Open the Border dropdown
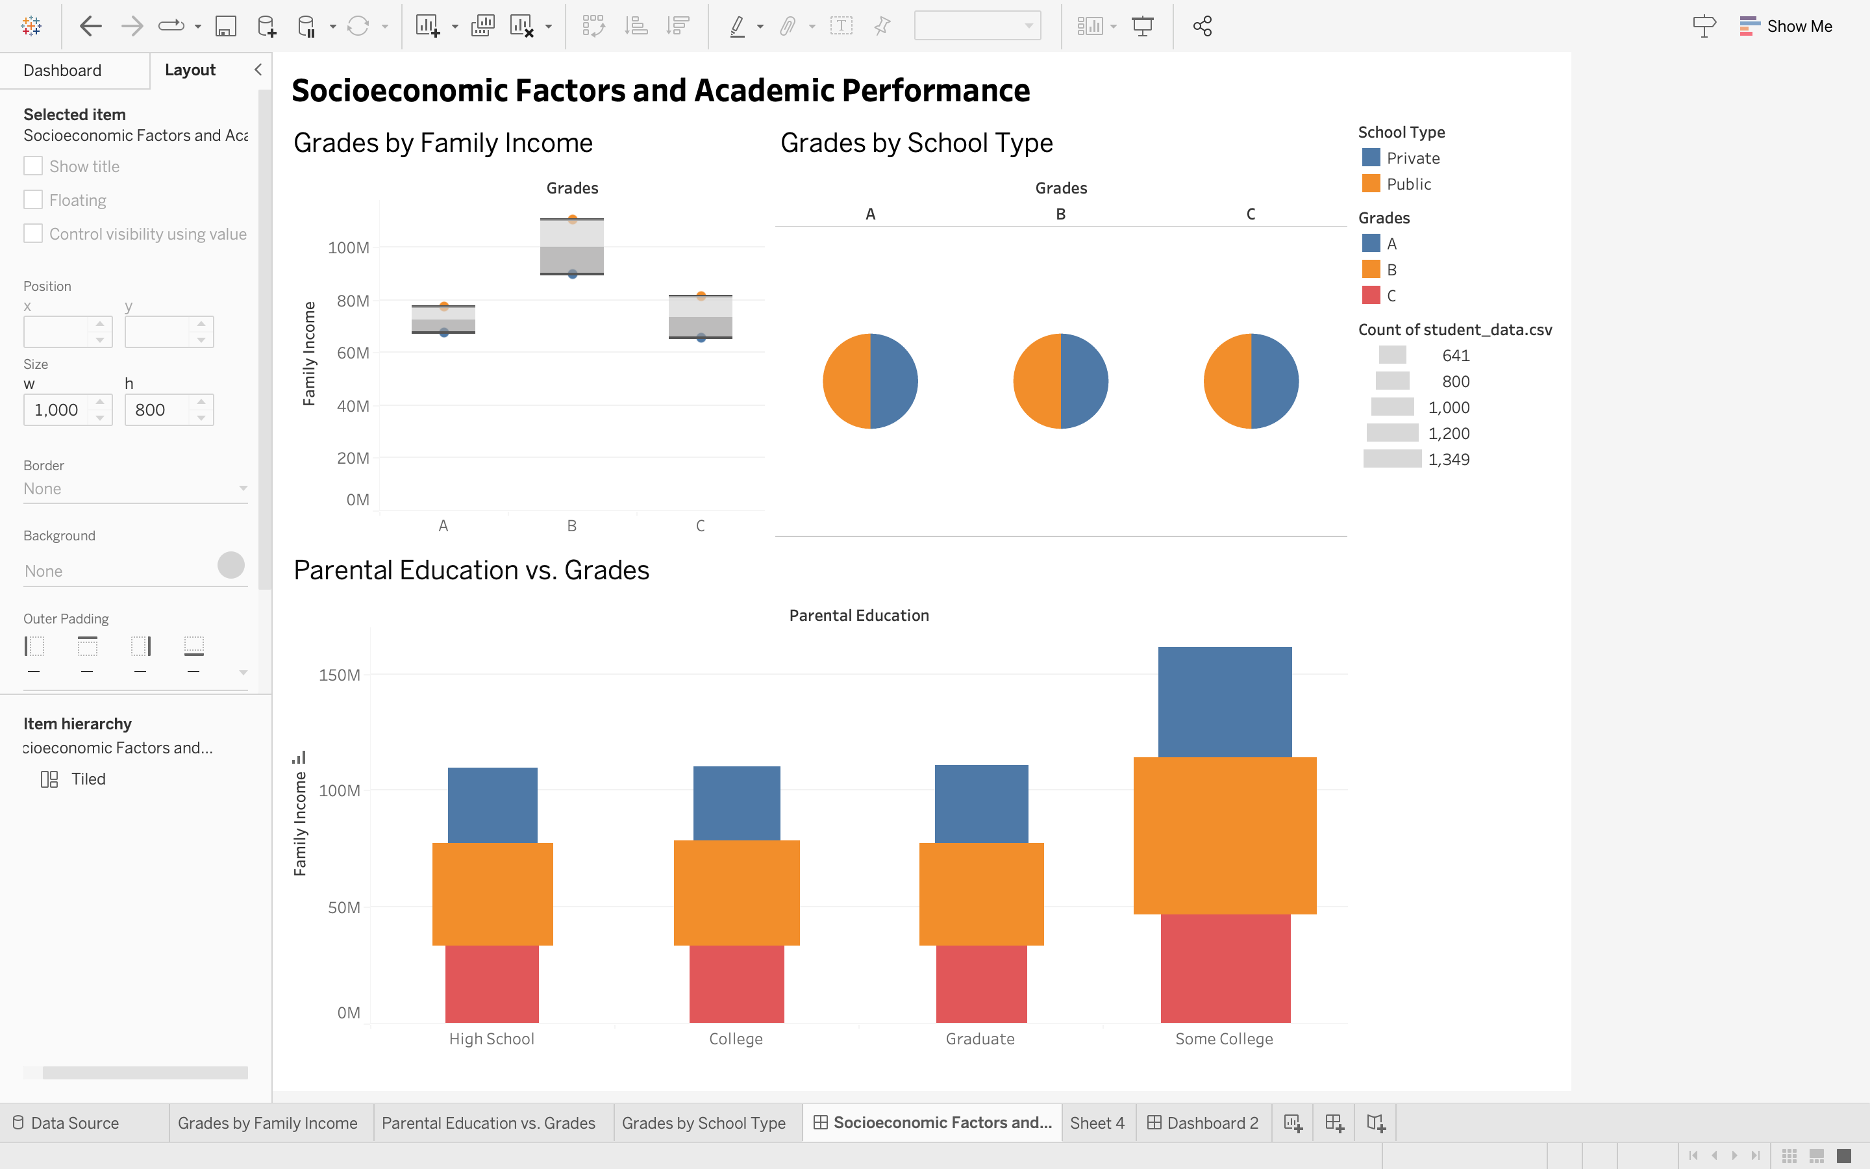1870x1169 pixels. click(135, 488)
